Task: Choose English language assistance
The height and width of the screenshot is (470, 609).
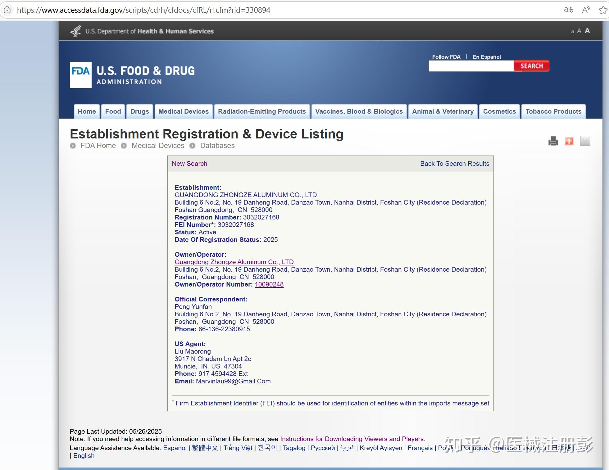Action: point(84,456)
